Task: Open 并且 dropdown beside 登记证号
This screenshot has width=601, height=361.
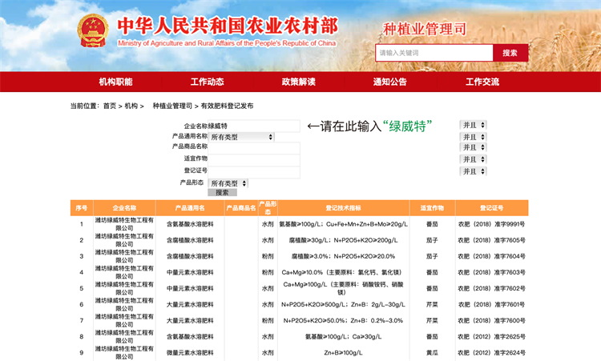Action: (473, 171)
